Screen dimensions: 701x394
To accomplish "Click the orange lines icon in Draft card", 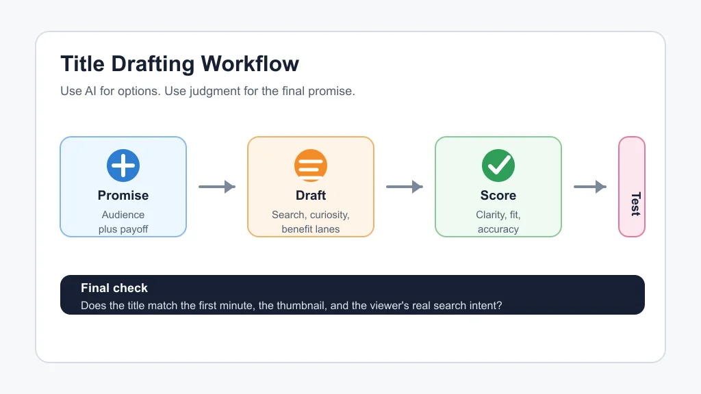I will (x=311, y=166).
